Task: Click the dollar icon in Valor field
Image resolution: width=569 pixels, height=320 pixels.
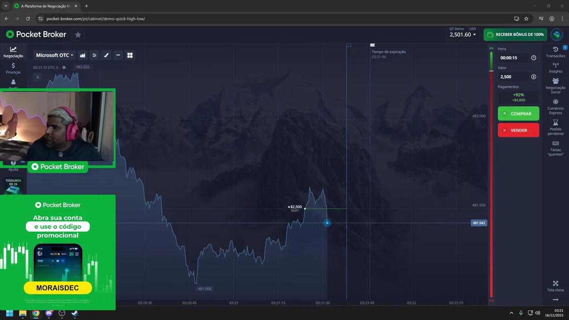Action: click(x=533, y=76)
